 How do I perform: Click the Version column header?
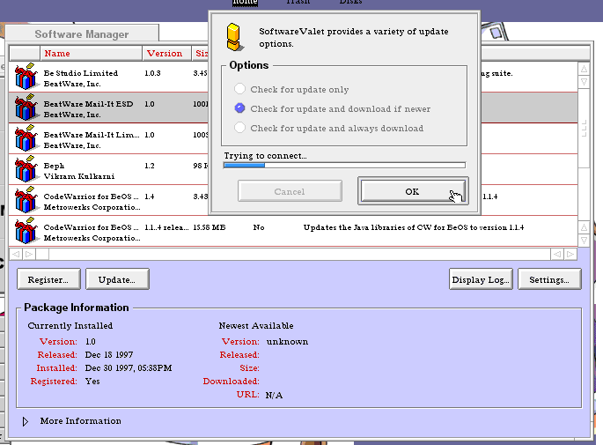(164, 54)
